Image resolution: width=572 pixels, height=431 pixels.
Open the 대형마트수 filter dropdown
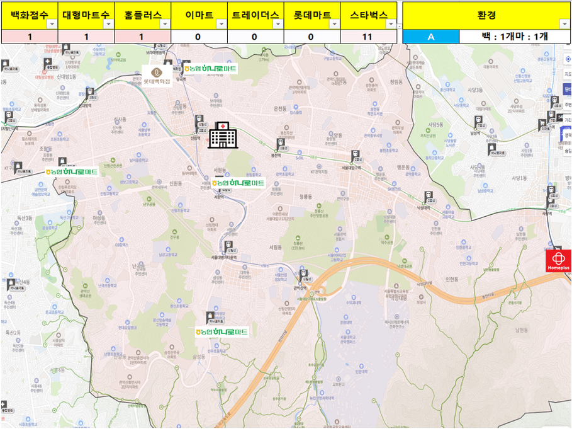[x=109, y=24]
